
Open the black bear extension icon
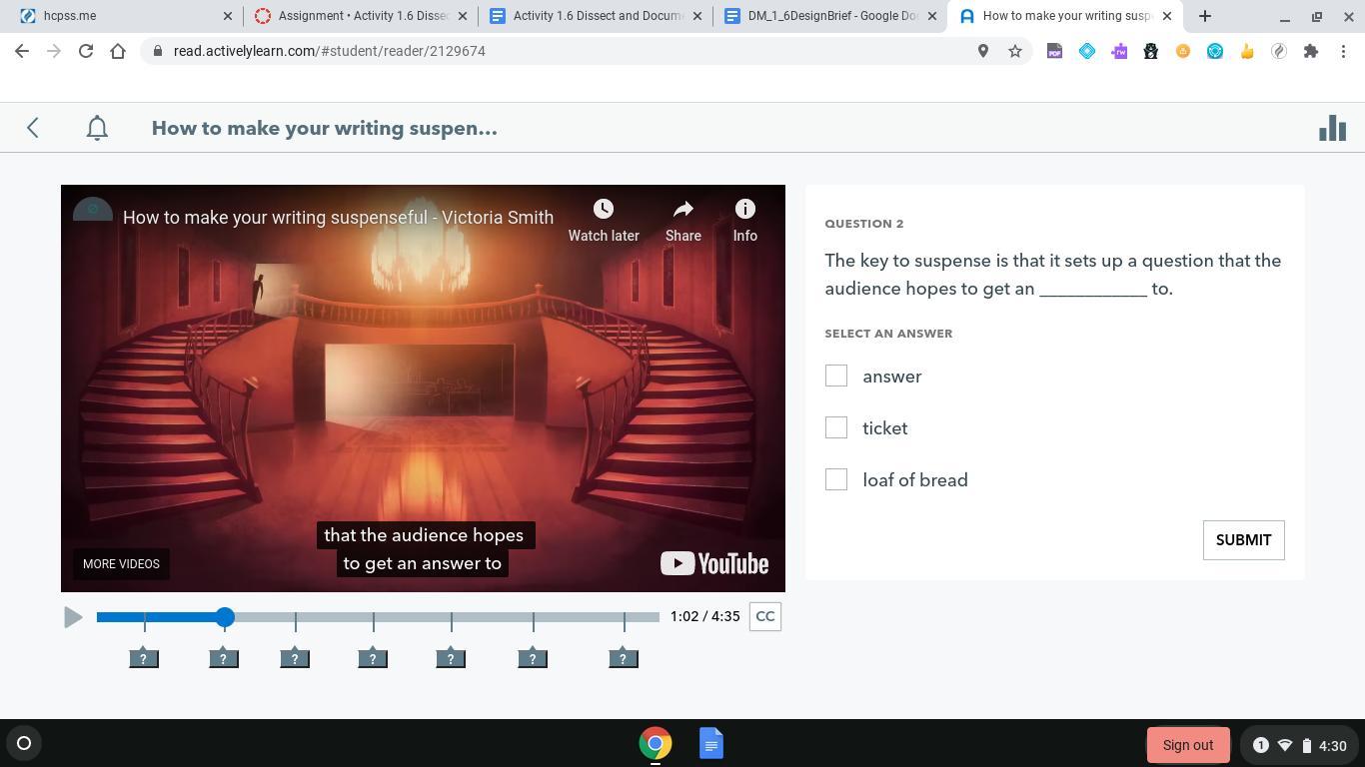[1151, 51]
